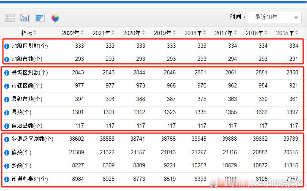Click the 指标 column header text
The height and width of the screenshot is (191, 307).
(x=27, y=33)
